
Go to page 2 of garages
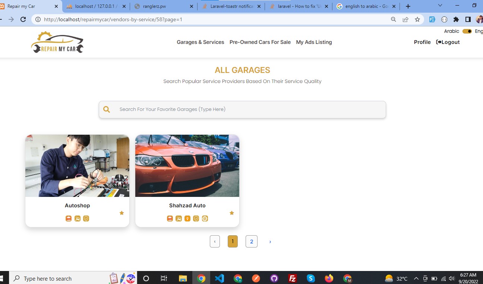(252, 242)
